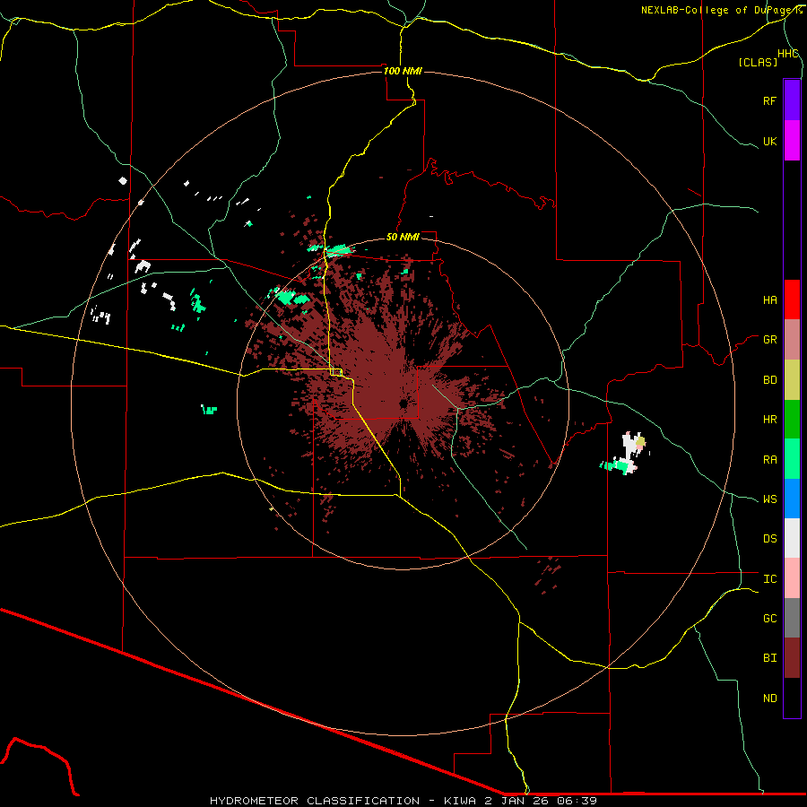Click the RA light green legend swatch

792,459
